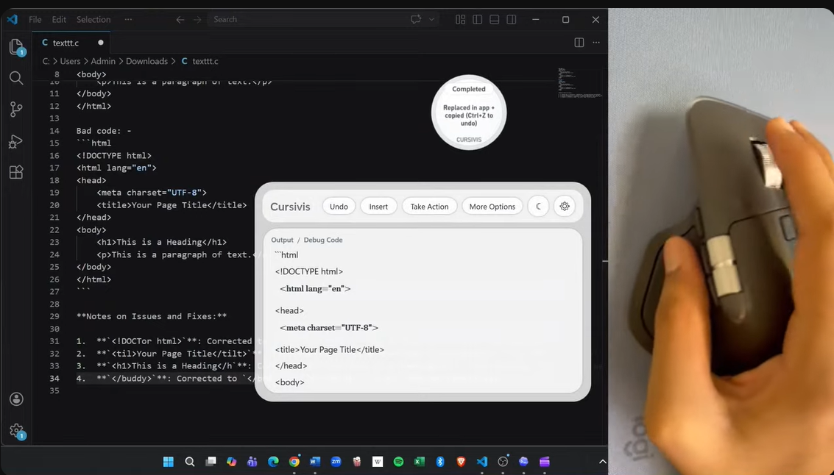Click Undo in the Cursivis panel
The height and width of the screenshot is (475, 834).
coord(339,207)
